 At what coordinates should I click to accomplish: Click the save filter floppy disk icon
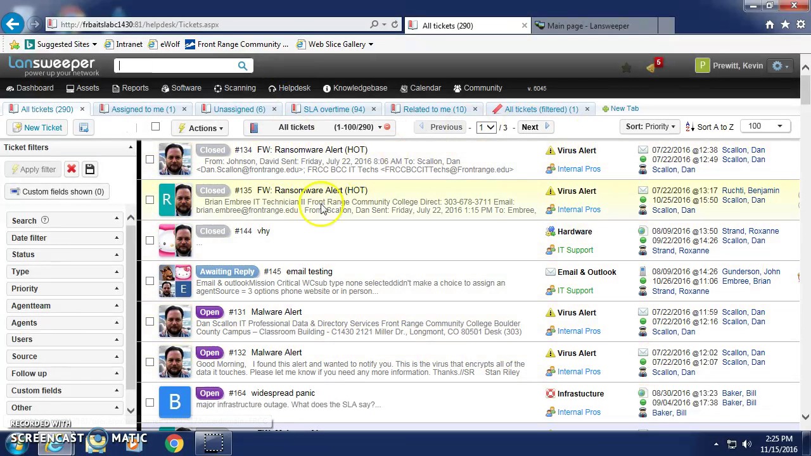[x=89, y=169]
